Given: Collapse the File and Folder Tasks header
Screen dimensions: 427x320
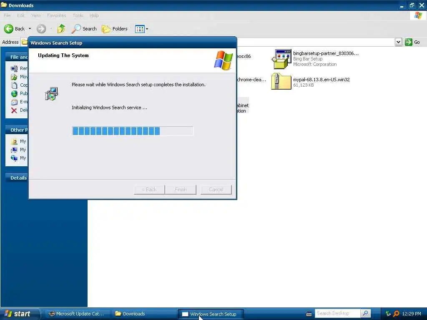Looking at the screenshot, I should coord(17,57).
